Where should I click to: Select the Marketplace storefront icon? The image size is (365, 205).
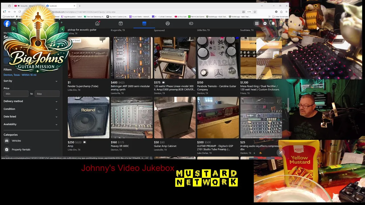click(x=144, y=23)
